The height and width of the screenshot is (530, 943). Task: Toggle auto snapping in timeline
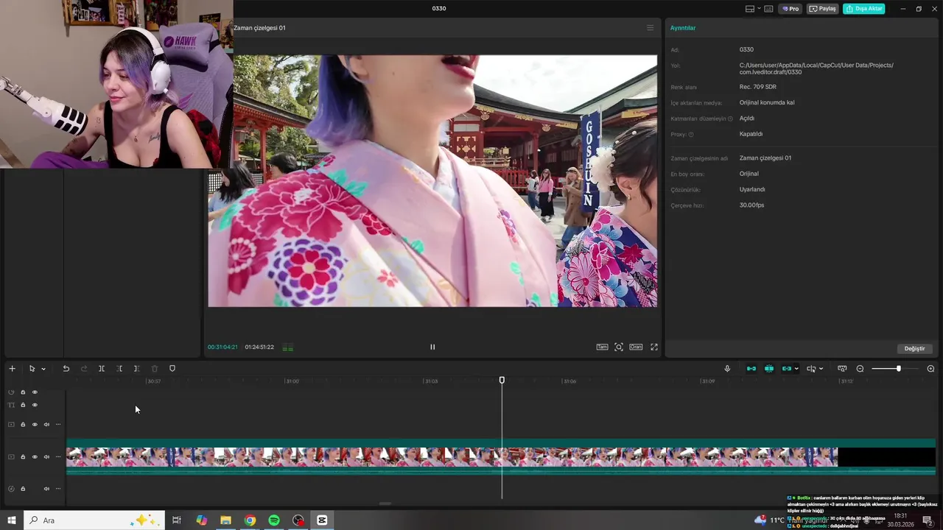tap(769, 369)
